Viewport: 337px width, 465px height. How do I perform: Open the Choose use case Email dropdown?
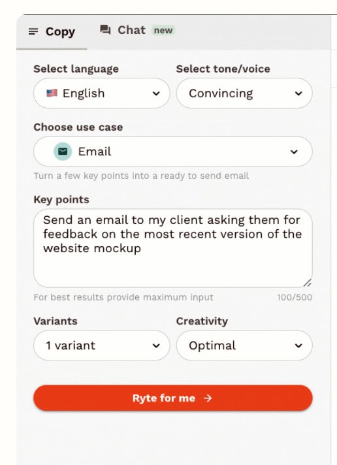(173, 152)
